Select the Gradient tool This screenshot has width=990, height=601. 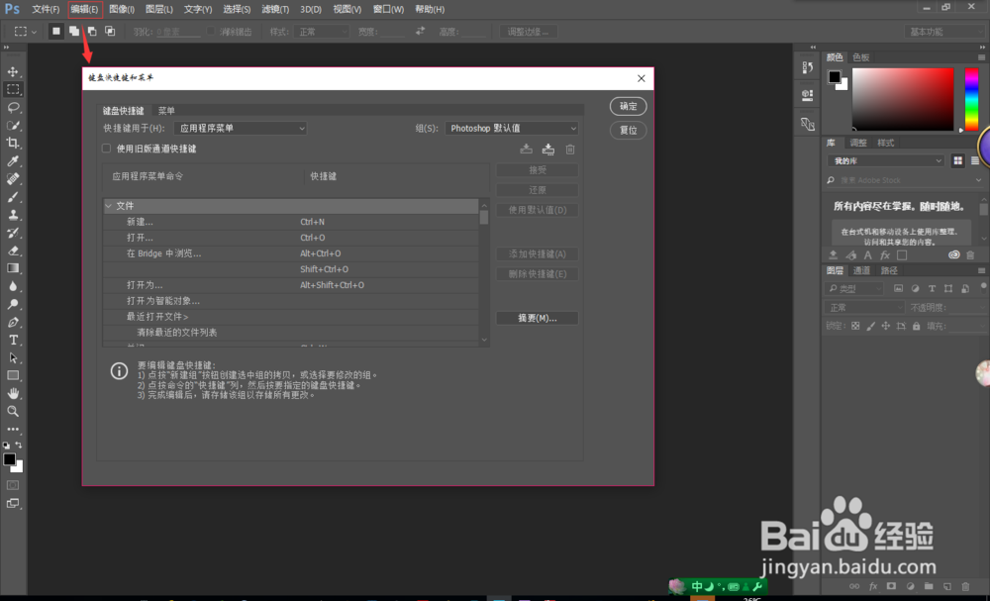coord(13,268)
